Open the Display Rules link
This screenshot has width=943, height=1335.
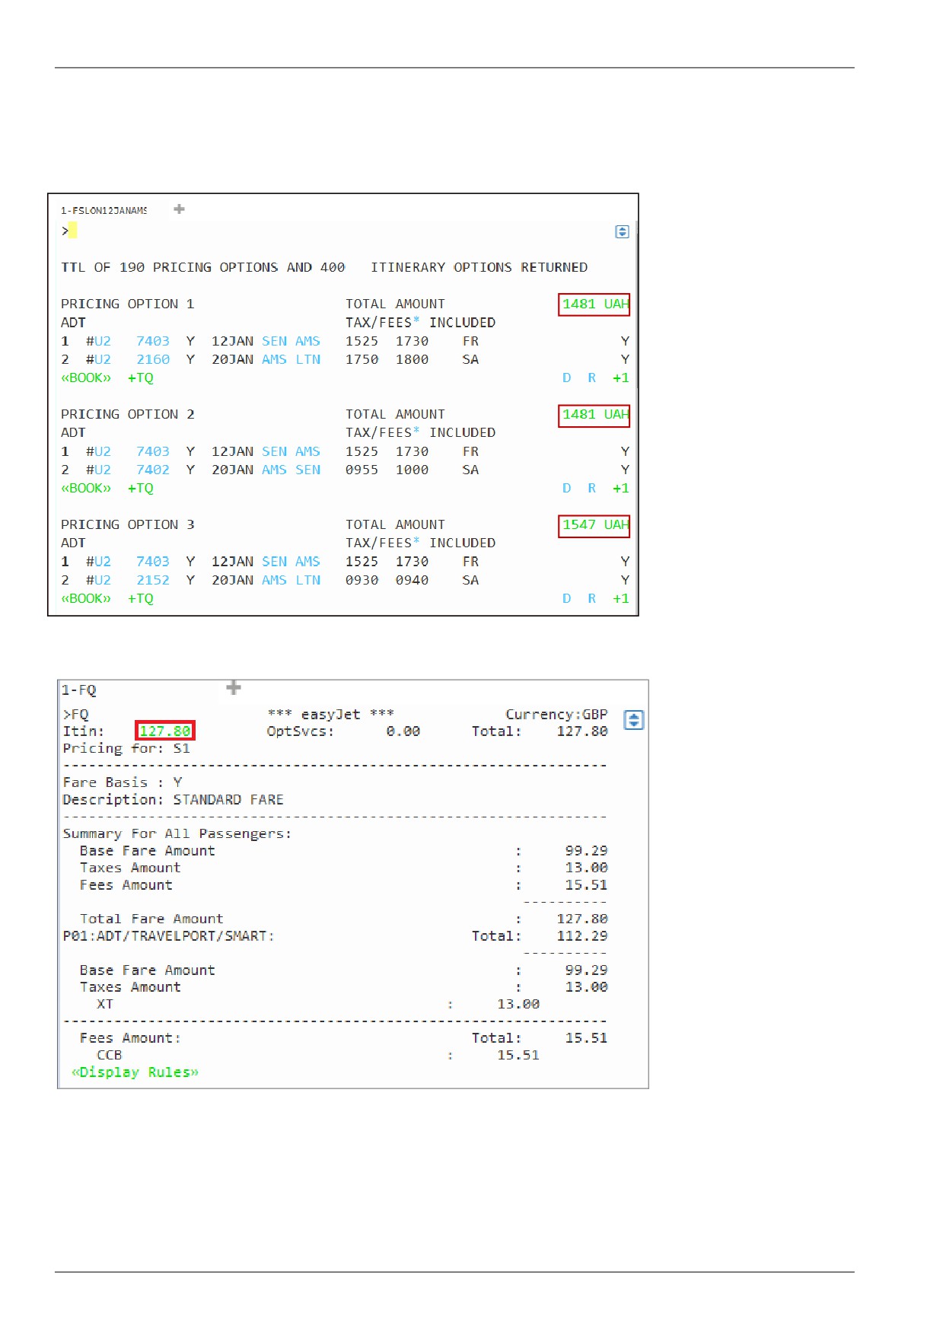coord(135,1072)
